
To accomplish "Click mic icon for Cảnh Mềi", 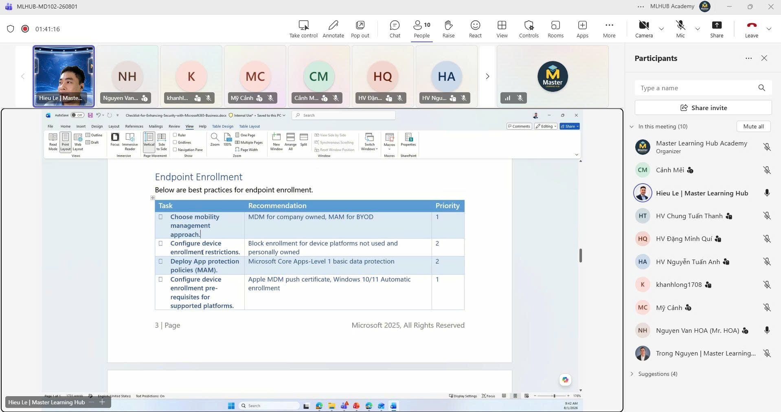I will tap(767, 170).
